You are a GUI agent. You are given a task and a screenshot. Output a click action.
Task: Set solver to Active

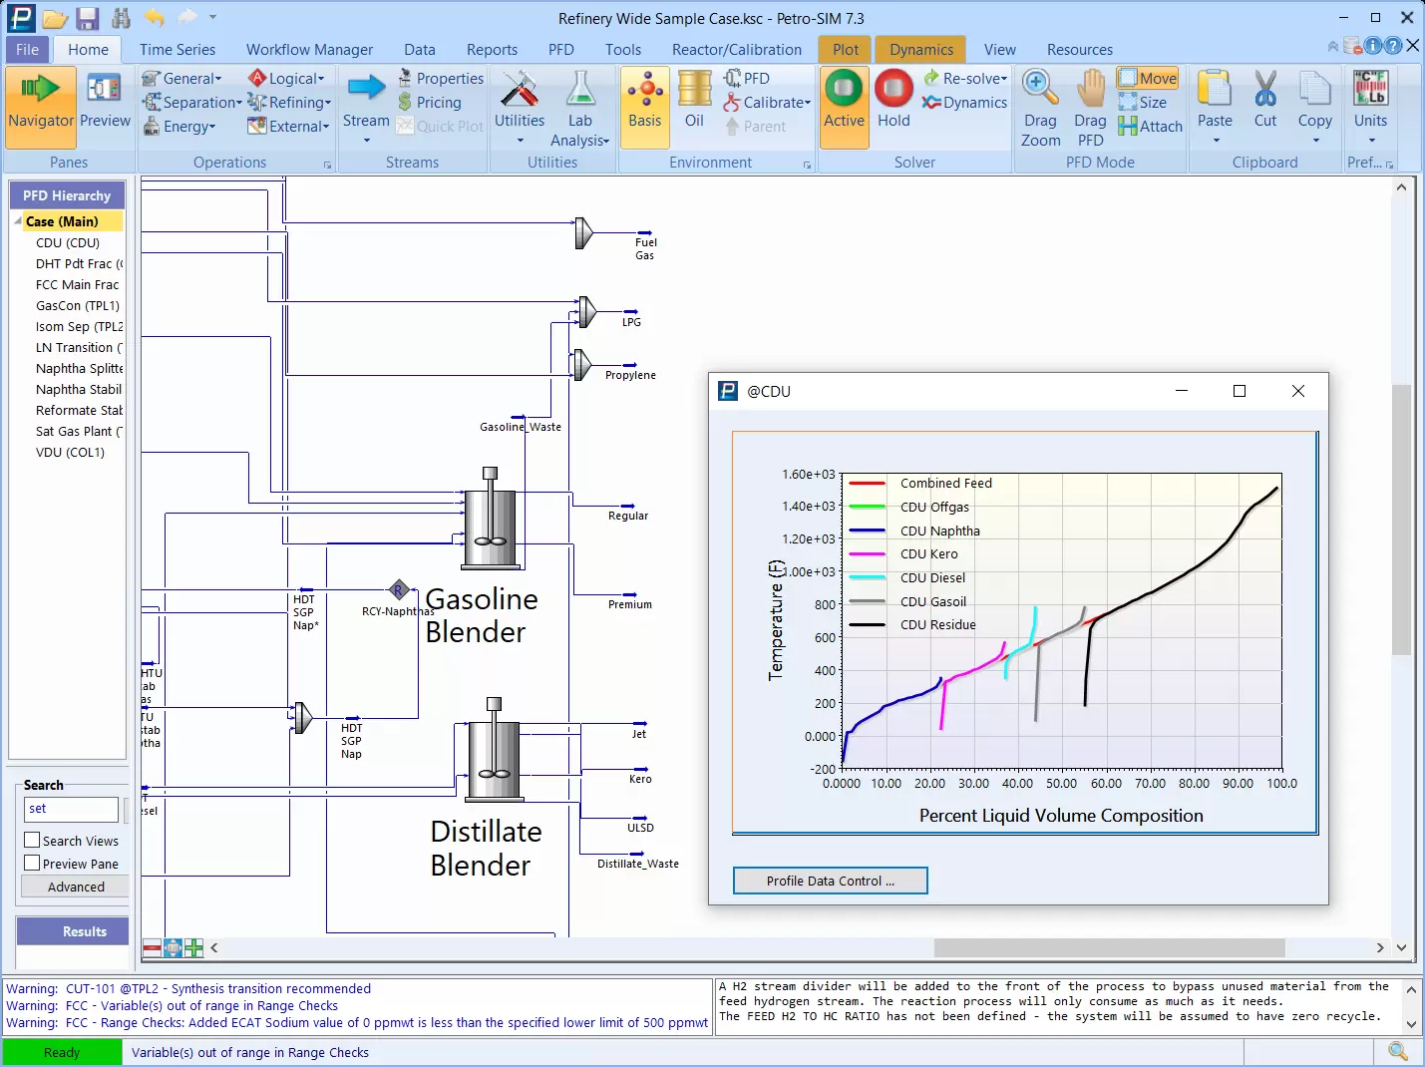(844, 108)
